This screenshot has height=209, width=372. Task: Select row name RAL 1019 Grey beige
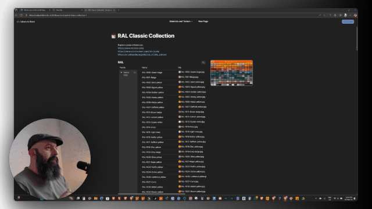pos(151,152)
